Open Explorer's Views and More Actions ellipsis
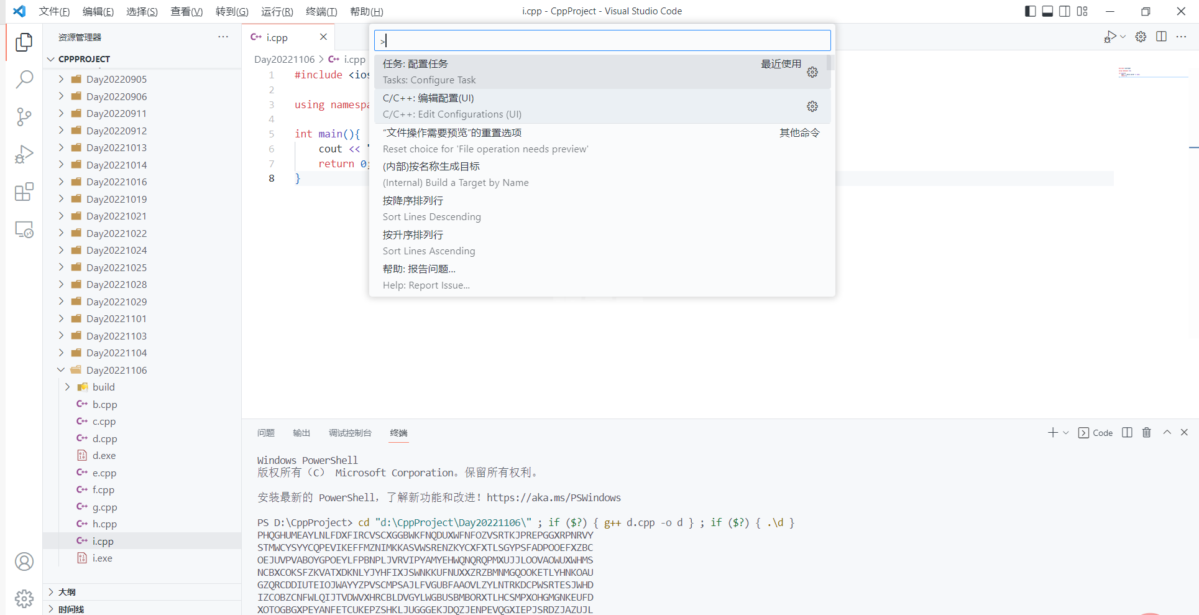This screenshot has height=615, width=1199. coord(223,37)
